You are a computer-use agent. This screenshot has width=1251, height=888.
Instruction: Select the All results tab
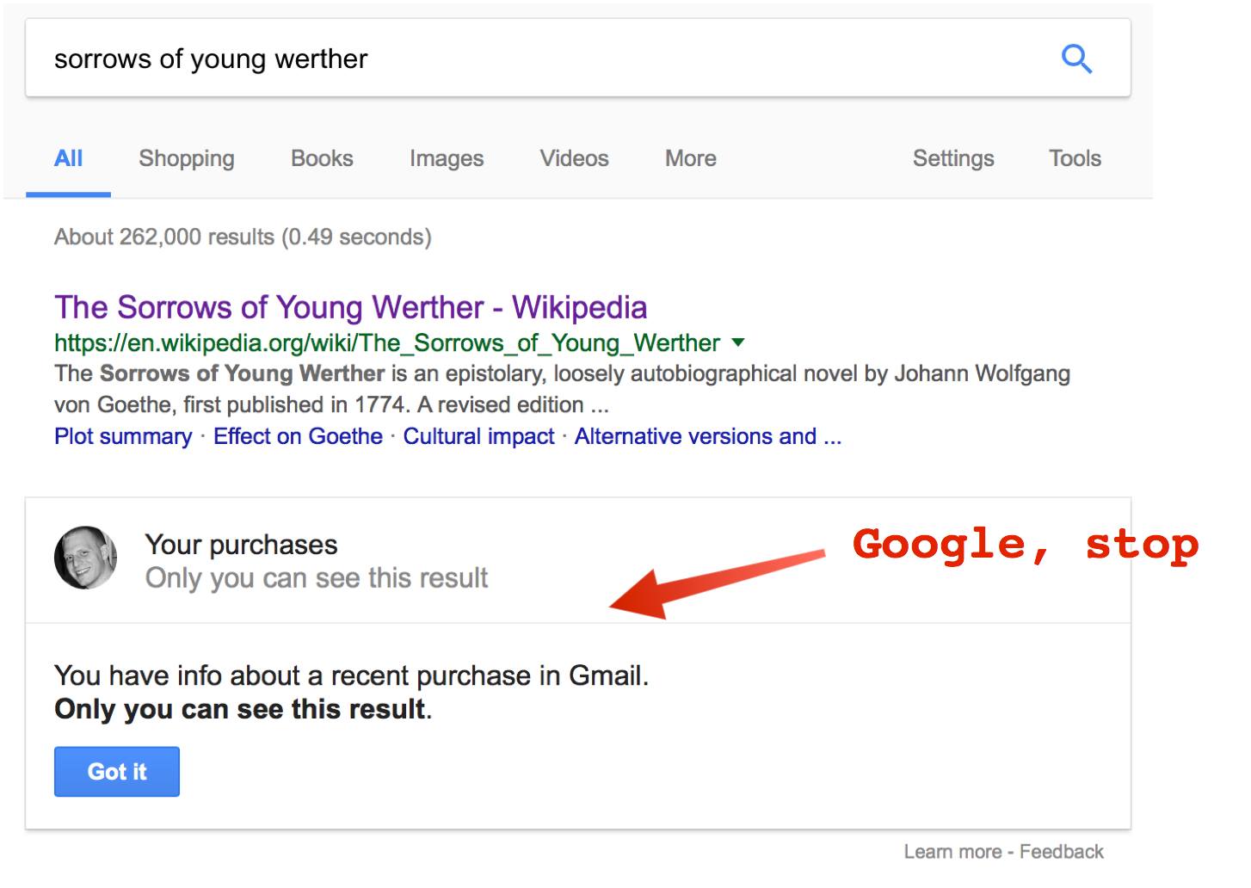(68, 158)
